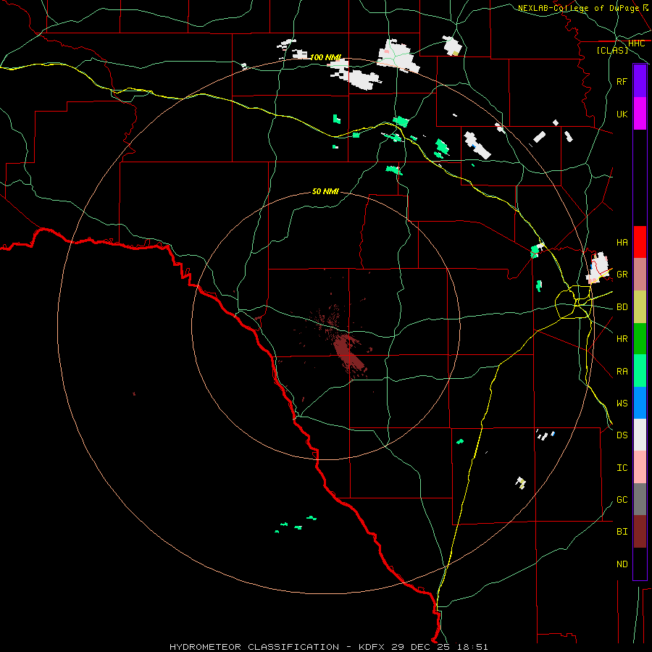Click the DS legend label

[x=622, y=435]
